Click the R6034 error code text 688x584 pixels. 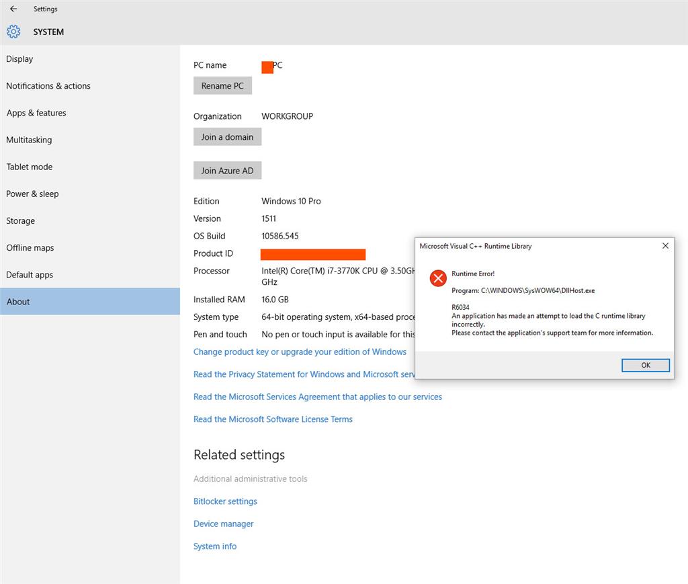tap(460, 307)
